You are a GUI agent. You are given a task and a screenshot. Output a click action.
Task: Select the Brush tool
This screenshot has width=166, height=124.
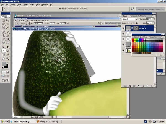[7, 32]
